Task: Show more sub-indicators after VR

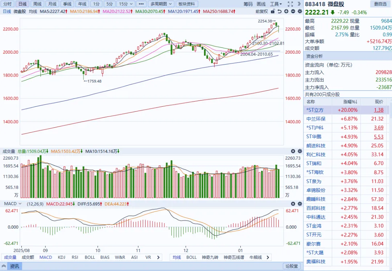Action: 158,257
